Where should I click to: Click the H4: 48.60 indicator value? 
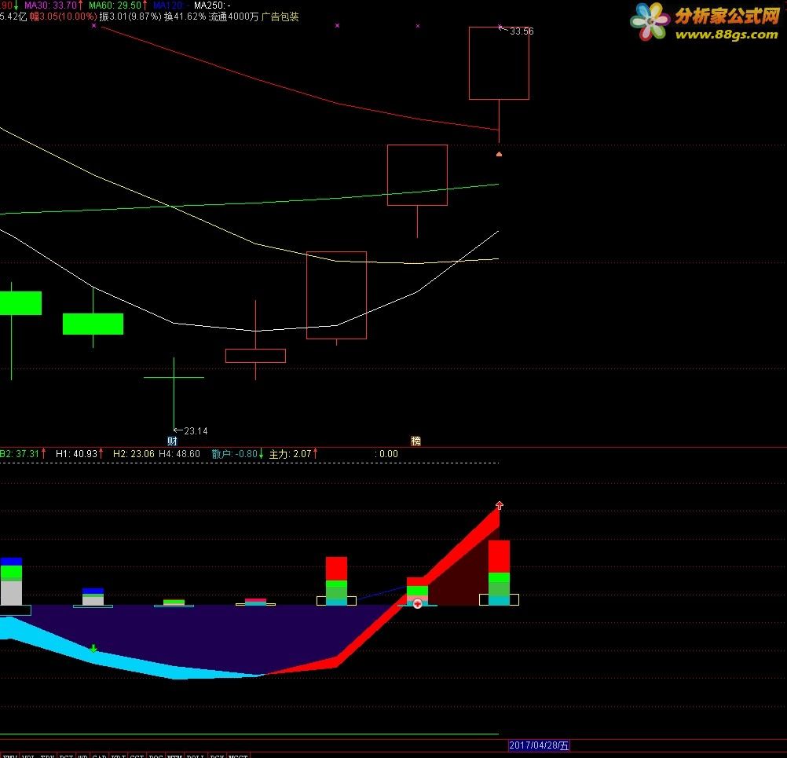(x=179, y=454)
